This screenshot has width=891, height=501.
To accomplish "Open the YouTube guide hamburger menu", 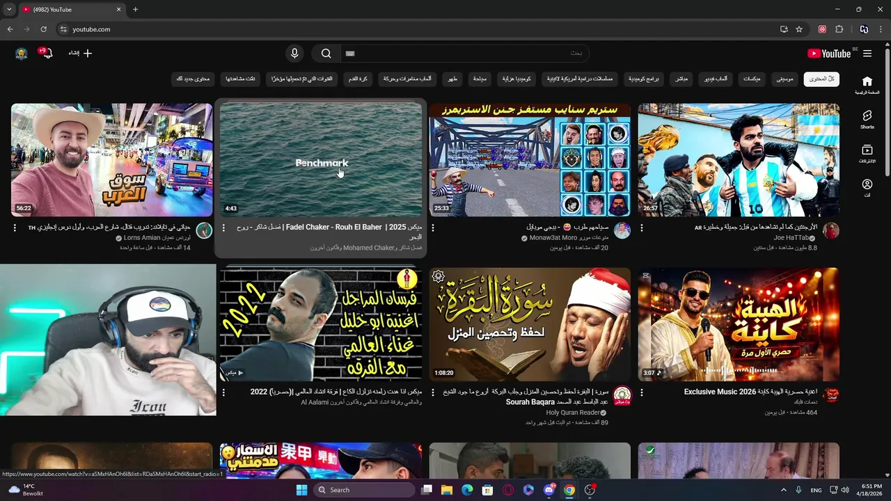I will (x=867, y=54).
